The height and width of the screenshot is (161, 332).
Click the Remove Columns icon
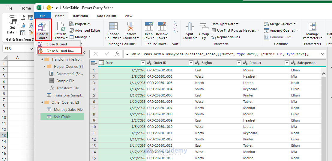(130, 27)
